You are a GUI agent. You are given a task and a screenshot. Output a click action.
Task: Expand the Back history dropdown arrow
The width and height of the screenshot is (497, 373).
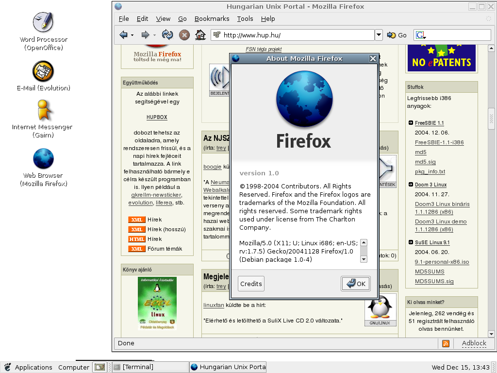pyautogui.click(x=132, y=35)
